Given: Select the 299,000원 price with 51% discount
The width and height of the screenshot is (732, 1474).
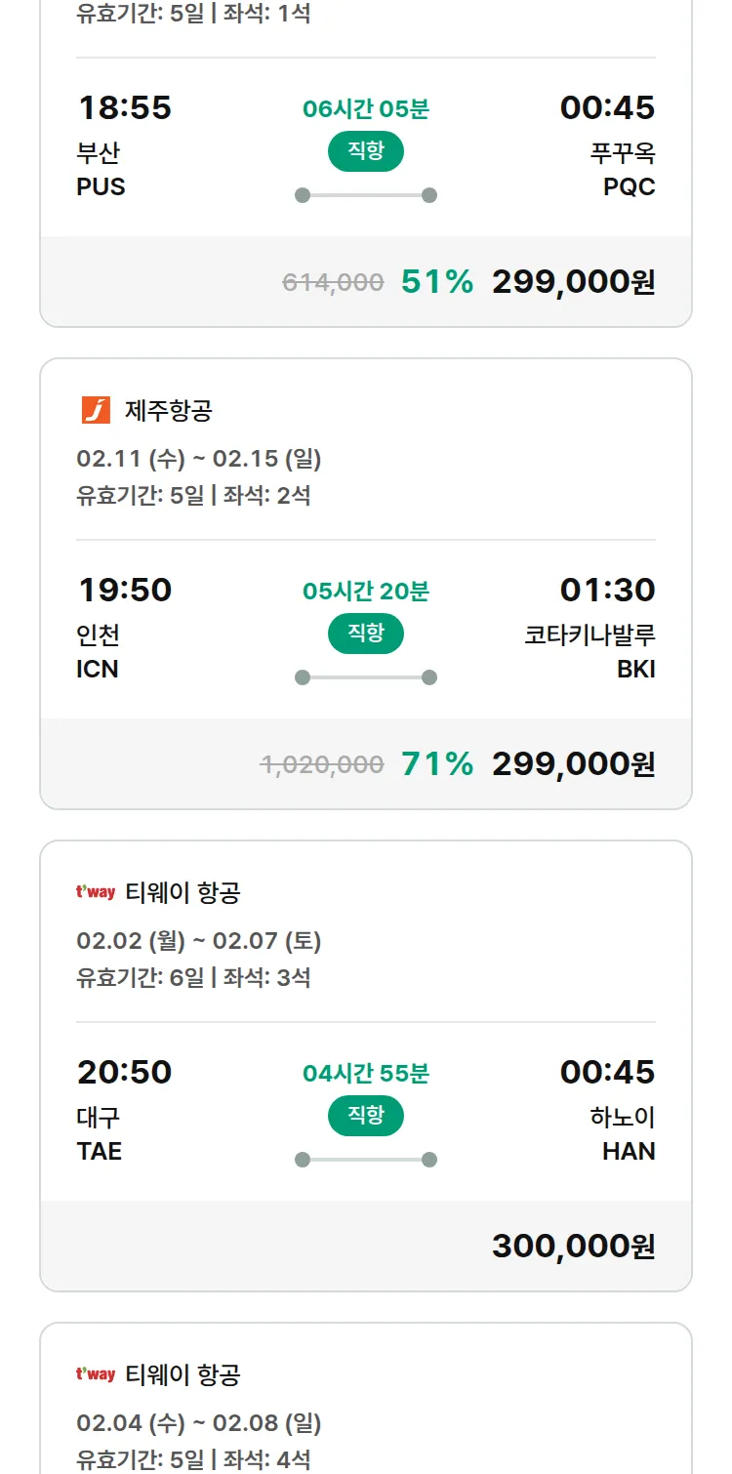Looking at the screenshot, I should 573,282.
